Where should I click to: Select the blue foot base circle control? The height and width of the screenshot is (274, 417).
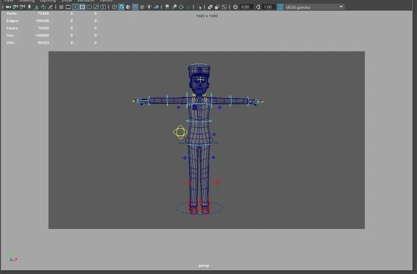click(199, 208)
